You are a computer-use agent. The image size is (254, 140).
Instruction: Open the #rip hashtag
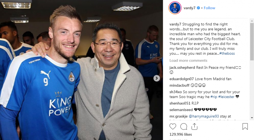click(x=214, y=97)
